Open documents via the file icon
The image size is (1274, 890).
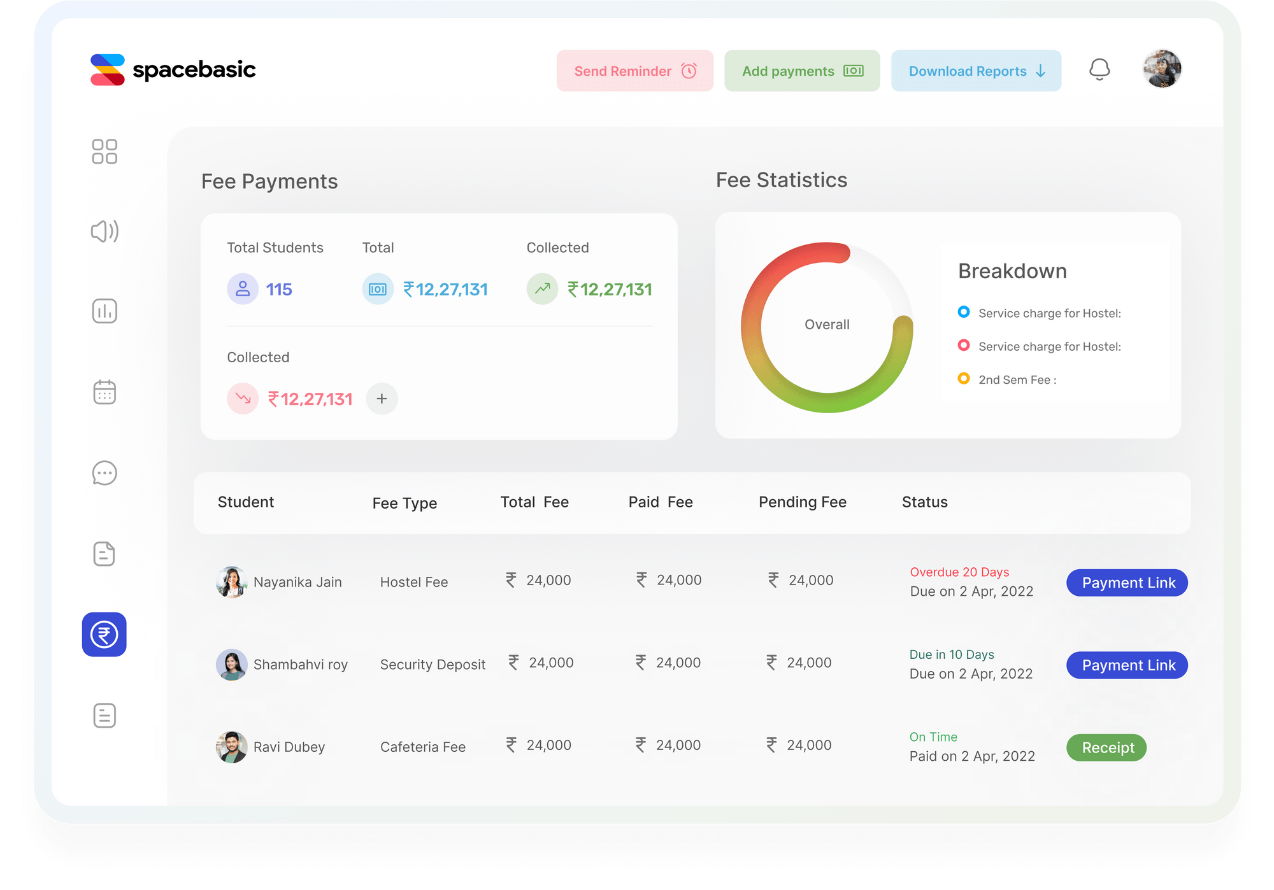(104, 554)
